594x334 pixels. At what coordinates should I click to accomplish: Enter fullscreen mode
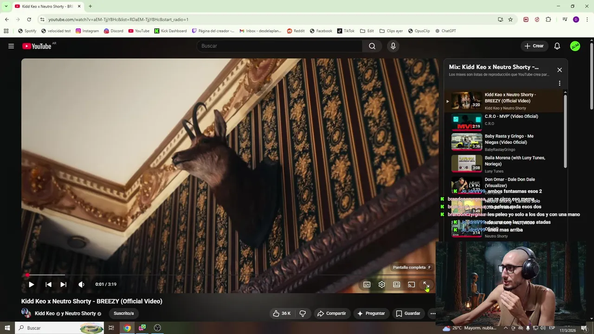click(426, 284)
